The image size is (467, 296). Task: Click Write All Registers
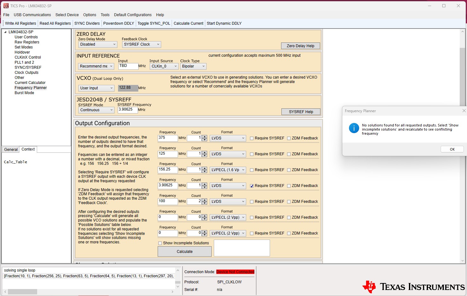click(21, 23)
